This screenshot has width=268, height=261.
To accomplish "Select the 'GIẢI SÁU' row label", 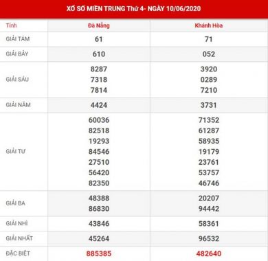I will coord(17,80).
